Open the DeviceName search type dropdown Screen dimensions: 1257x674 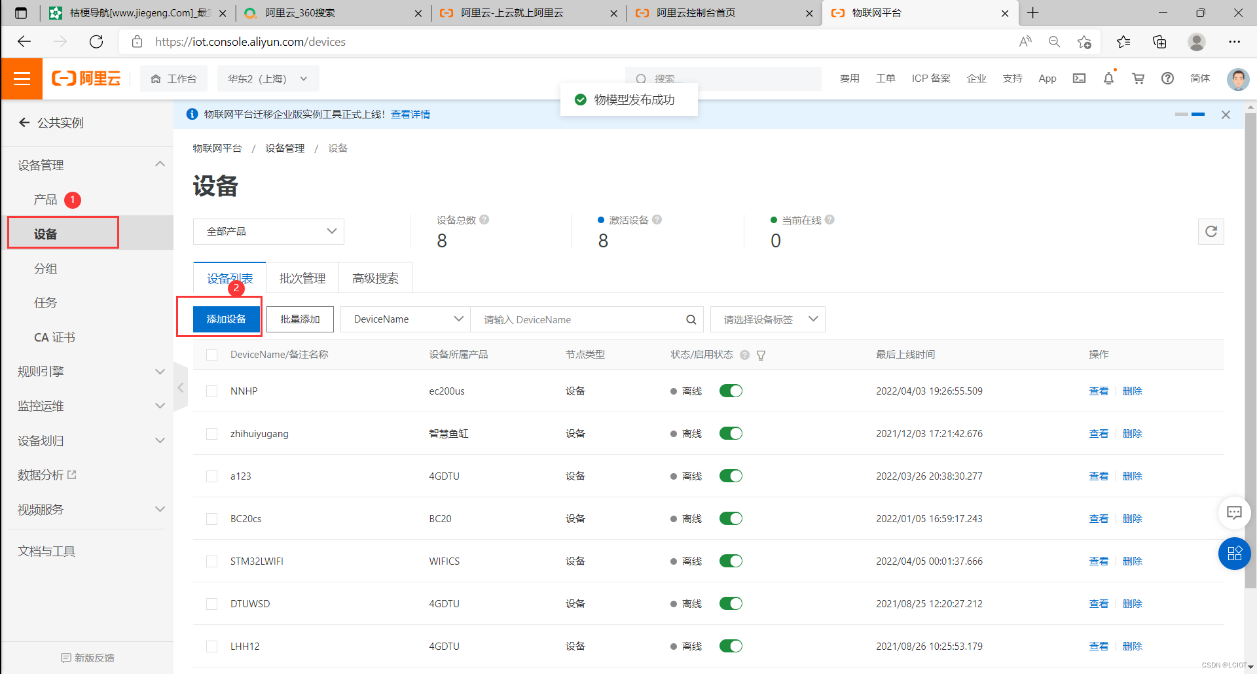coord(405,319)
